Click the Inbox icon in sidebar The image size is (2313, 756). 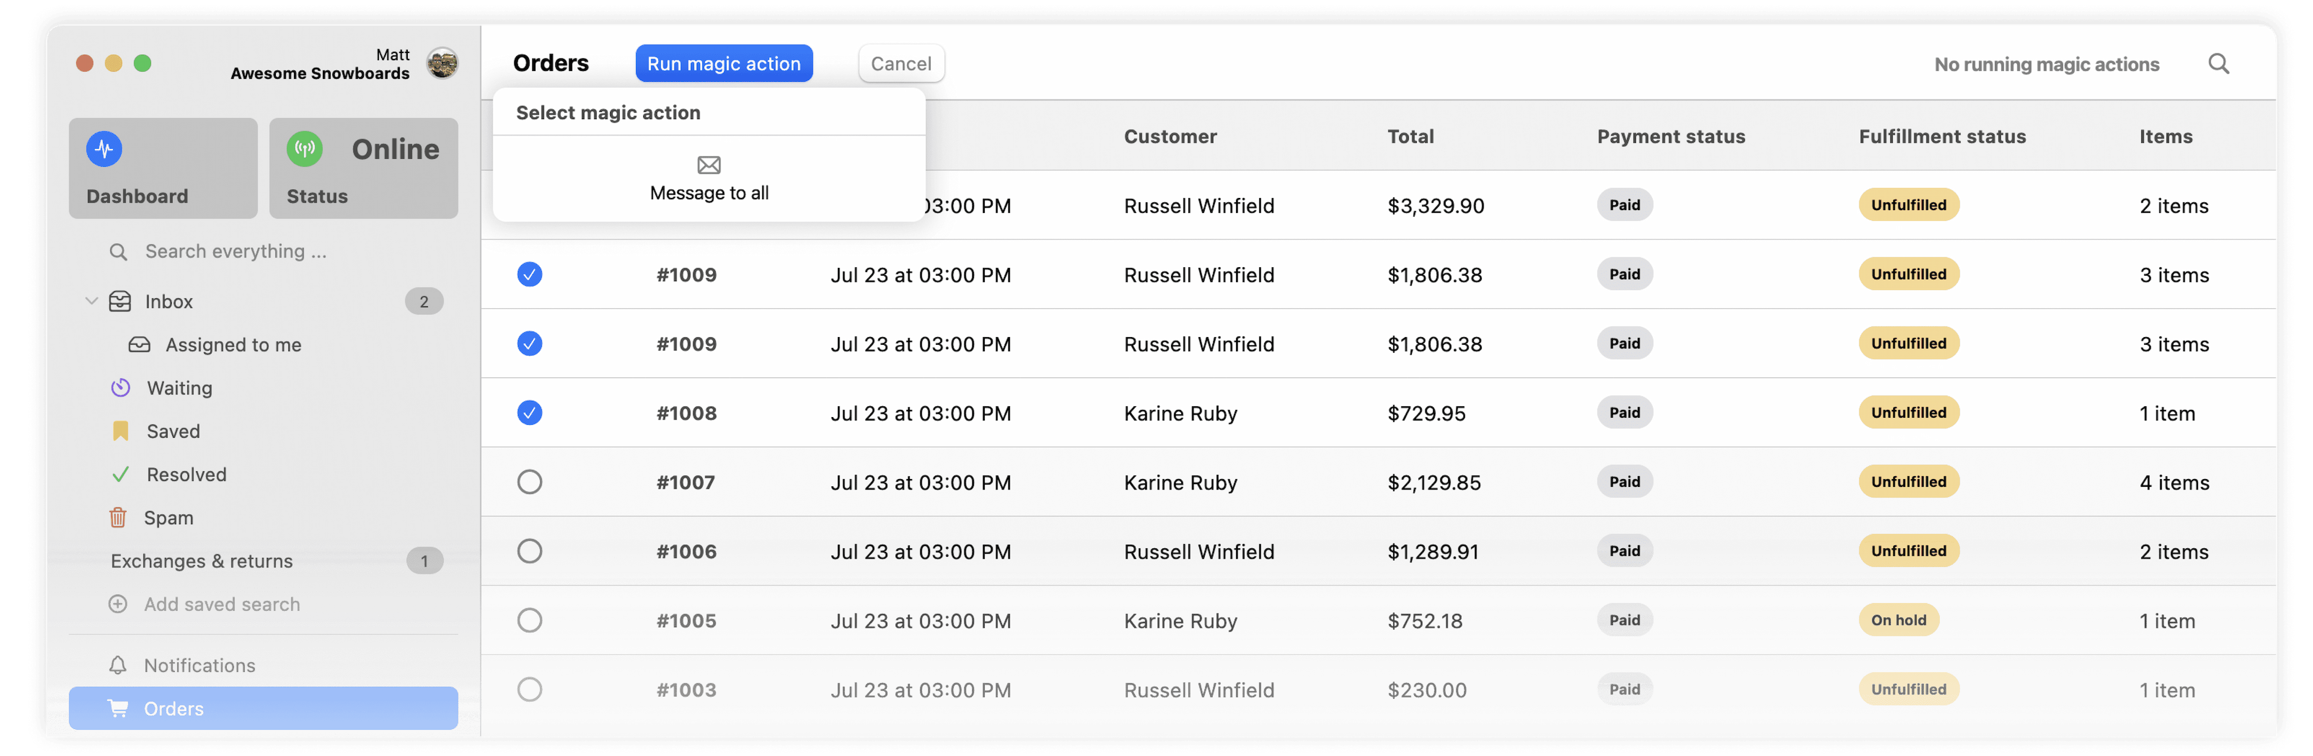(x=122, y=299)
